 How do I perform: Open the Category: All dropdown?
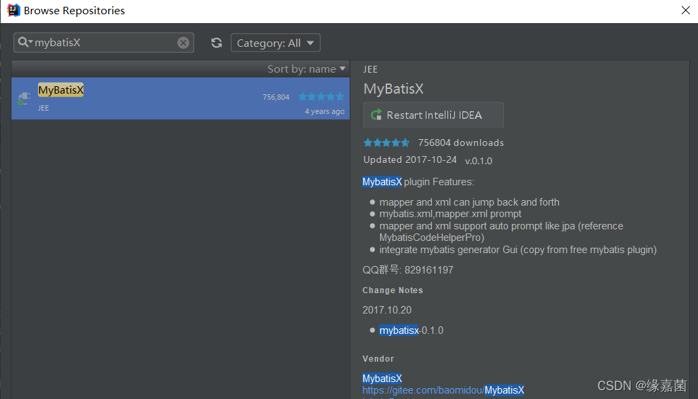click(276, 43)
